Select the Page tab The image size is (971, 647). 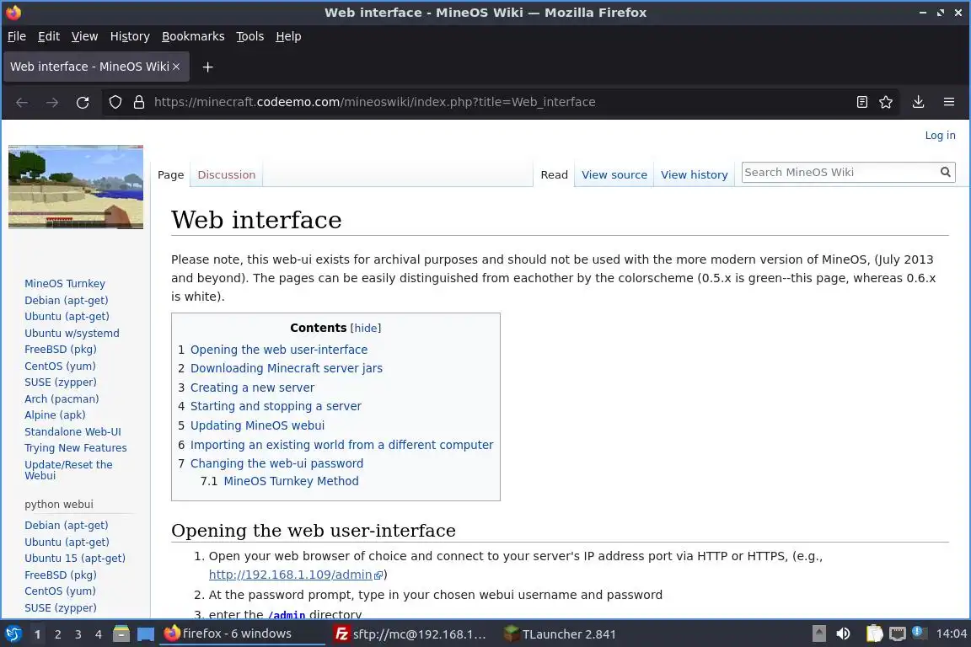[171, 174]
